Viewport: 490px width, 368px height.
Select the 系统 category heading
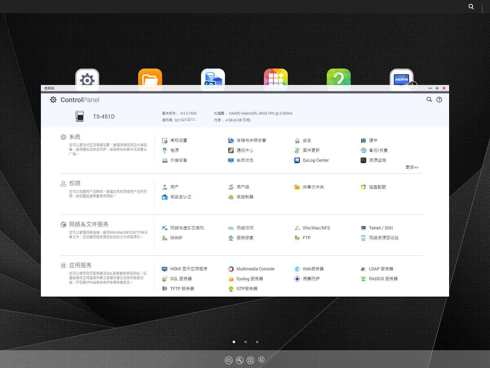(74, 137)
